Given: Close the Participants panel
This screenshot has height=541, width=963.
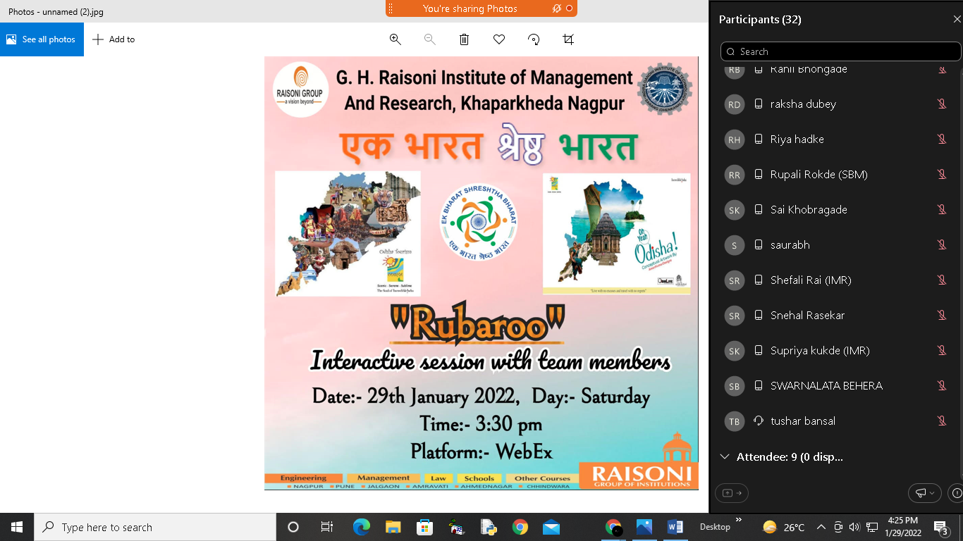Looking at the screenshot, I should click(x=957, y=20).
